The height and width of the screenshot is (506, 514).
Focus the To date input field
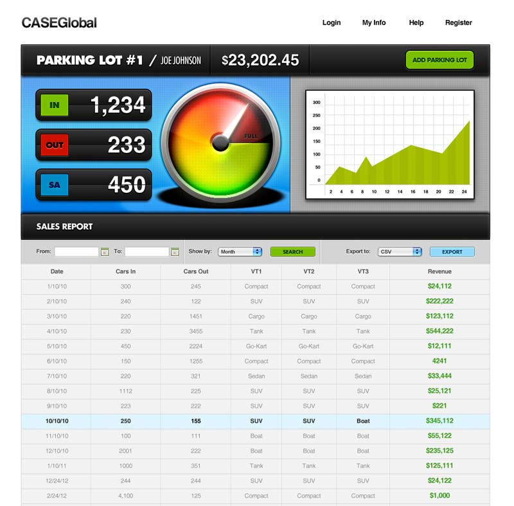(147, 251)
